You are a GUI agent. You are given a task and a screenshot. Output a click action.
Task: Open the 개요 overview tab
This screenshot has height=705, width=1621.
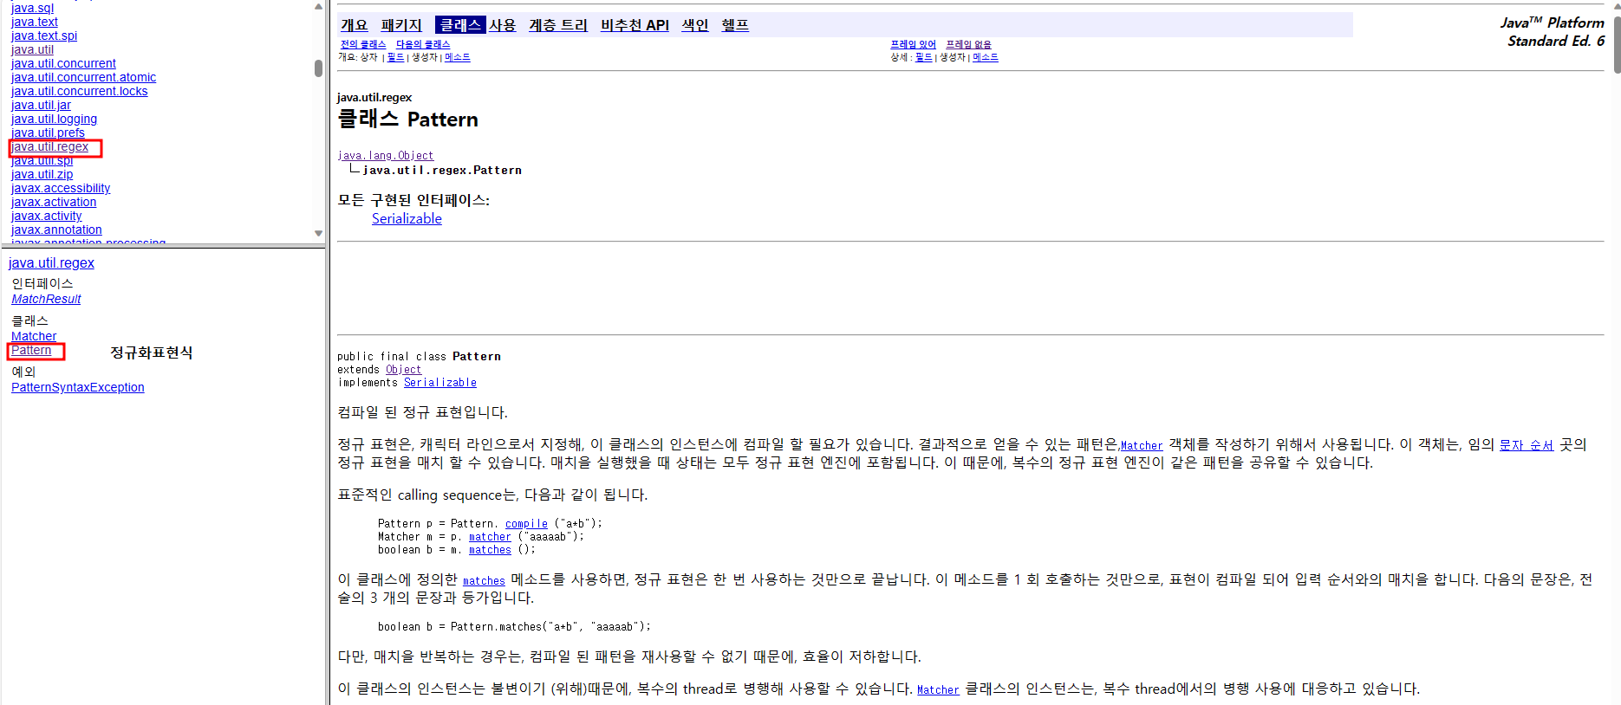(354, 25)
